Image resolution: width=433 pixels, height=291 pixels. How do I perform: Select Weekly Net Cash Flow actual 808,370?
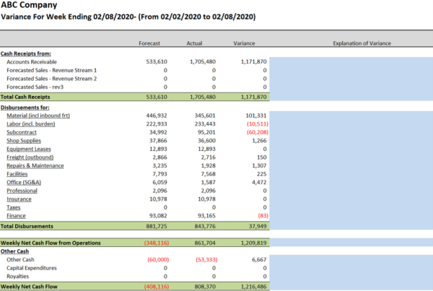coord(205,287)
